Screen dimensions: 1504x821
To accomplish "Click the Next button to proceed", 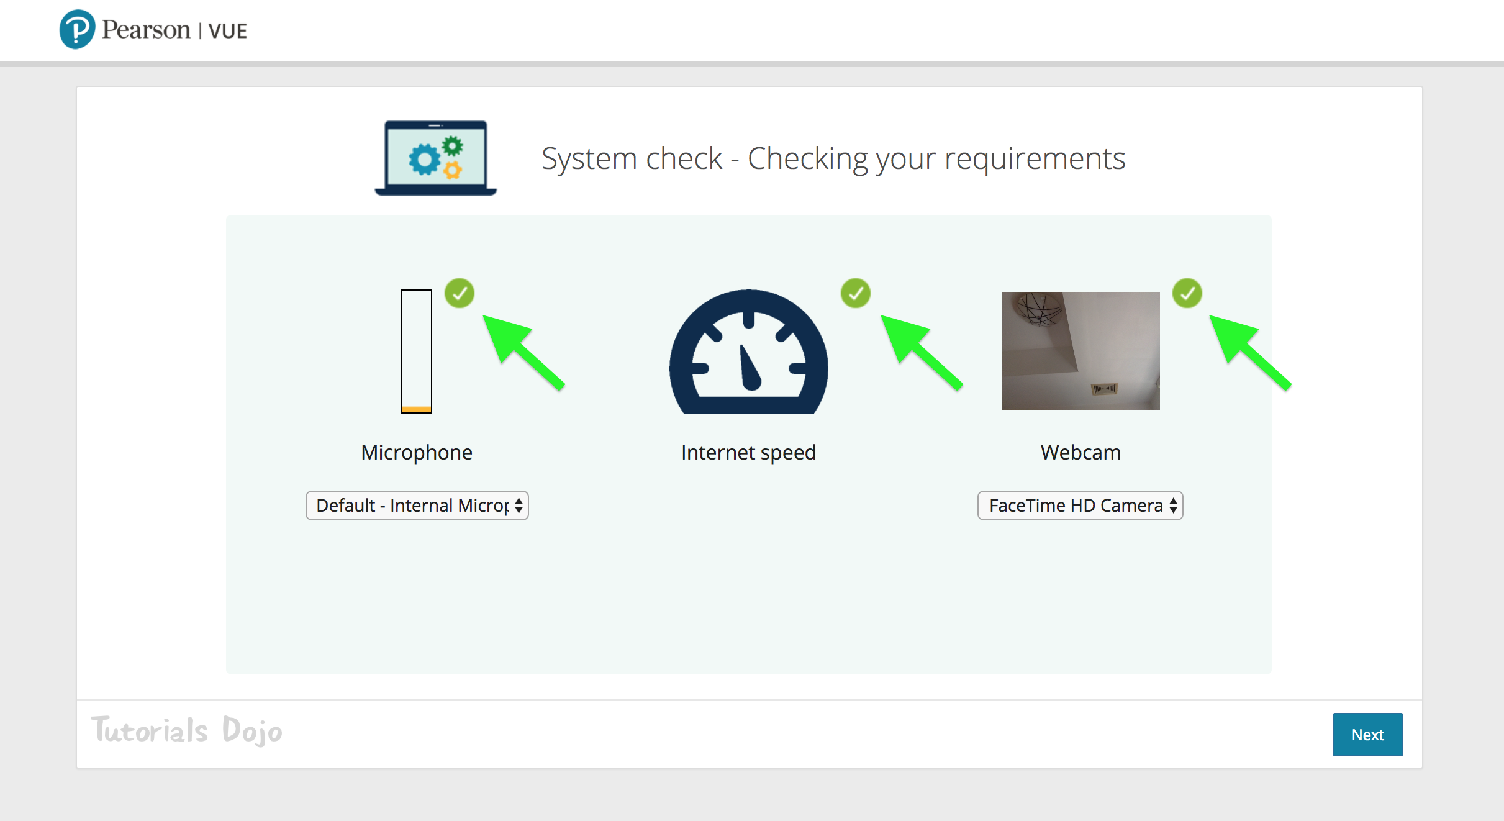I will [x=1367, y=735].
